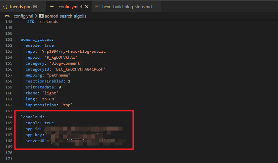Image resolution: width=278 pixels, height=163 pixels.
Task: Click the aomori_search_algolia symbol icon in breadcrumb
Action: coord(41,16)
